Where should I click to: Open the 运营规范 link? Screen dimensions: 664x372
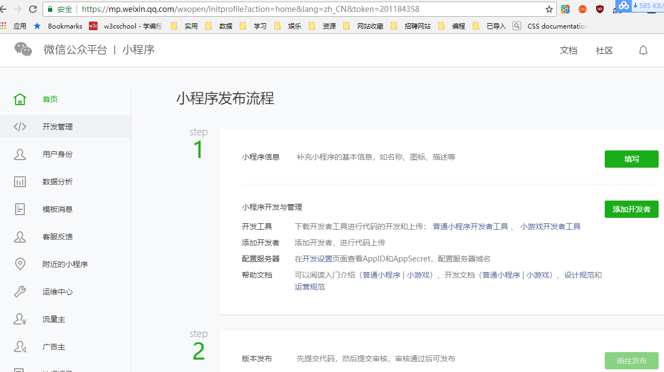tap(310, 287)
